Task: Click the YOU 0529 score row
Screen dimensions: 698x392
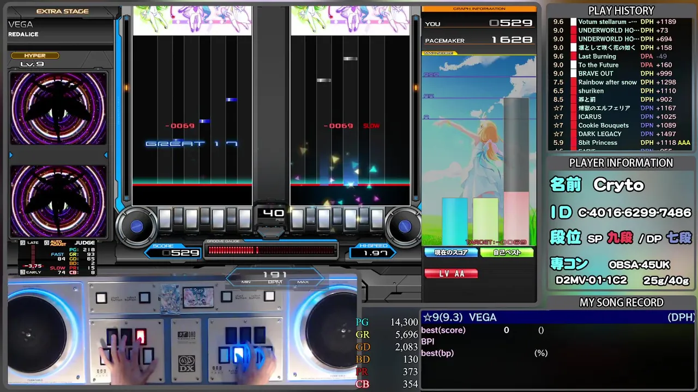Action: tap(479, 23)
